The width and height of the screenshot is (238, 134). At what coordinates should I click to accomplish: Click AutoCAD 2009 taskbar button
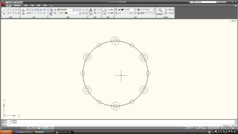click(x=64, y=132)
